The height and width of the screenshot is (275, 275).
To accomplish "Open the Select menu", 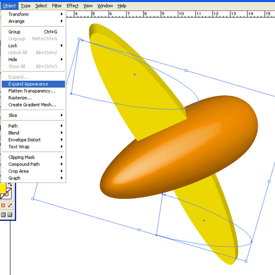I will pos(41,6).
